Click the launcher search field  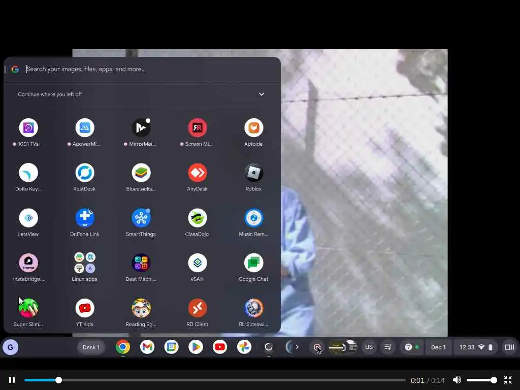point(143,69)
